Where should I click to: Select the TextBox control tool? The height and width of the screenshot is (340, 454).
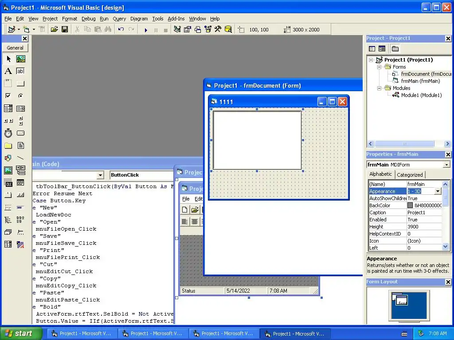coord(20,71)
